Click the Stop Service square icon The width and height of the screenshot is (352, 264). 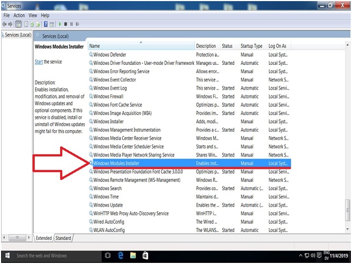[x=66, y=24]
